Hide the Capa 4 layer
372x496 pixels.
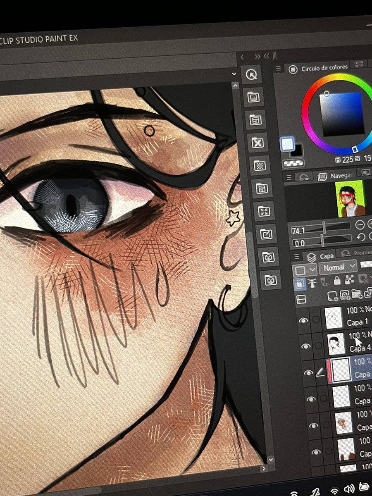pos(306,346)
